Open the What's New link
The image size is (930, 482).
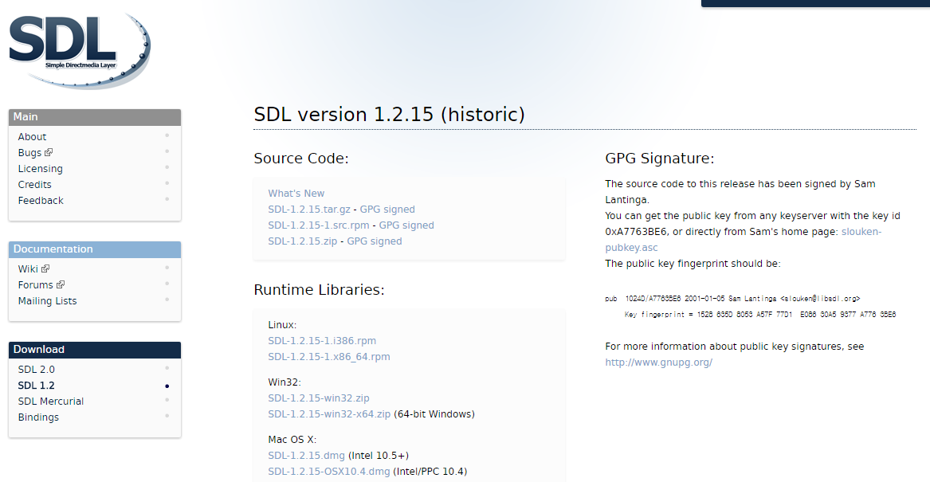point(296,194)
